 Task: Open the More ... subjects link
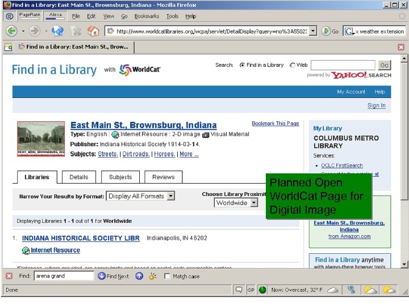click(189, 154)
